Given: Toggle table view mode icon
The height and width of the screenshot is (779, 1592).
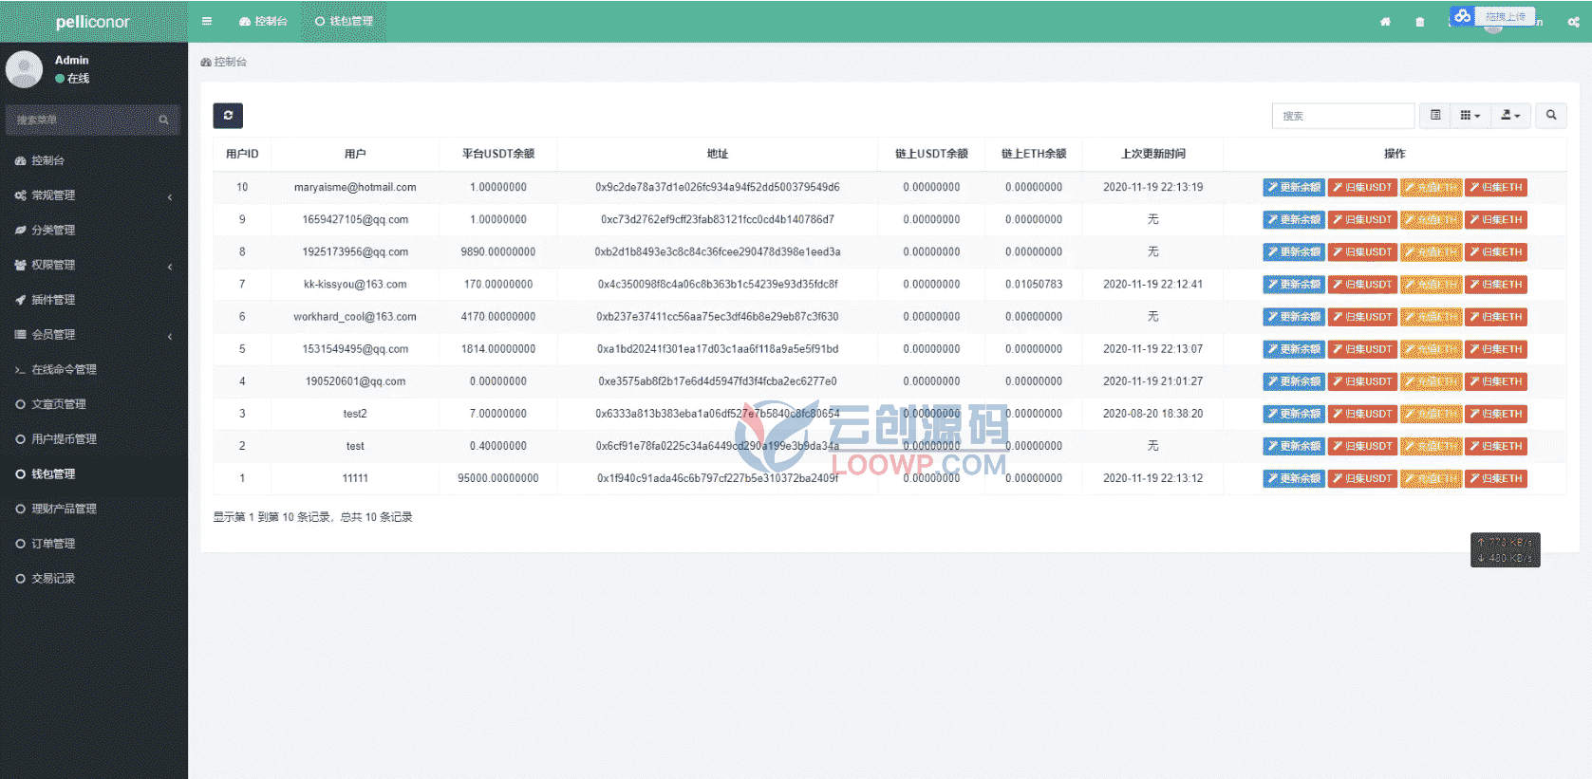Looking at the screenshot, I should [x=1435, y=116].
